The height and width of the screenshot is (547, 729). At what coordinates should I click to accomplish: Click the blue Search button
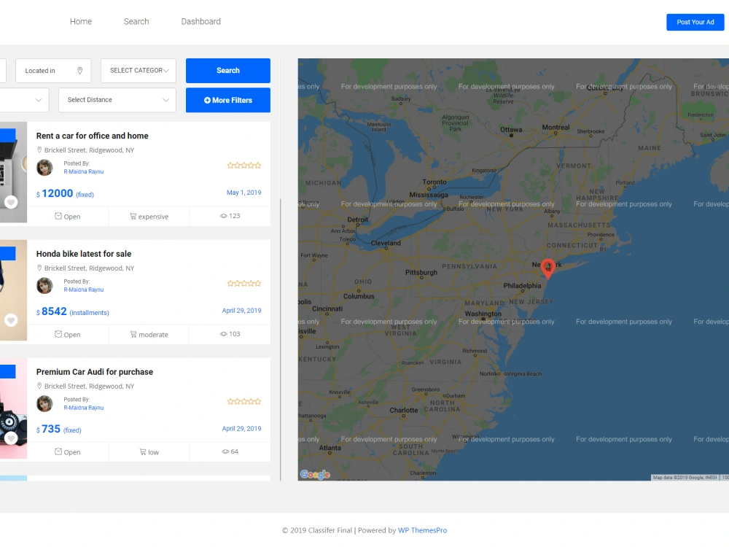pos(227,71)
